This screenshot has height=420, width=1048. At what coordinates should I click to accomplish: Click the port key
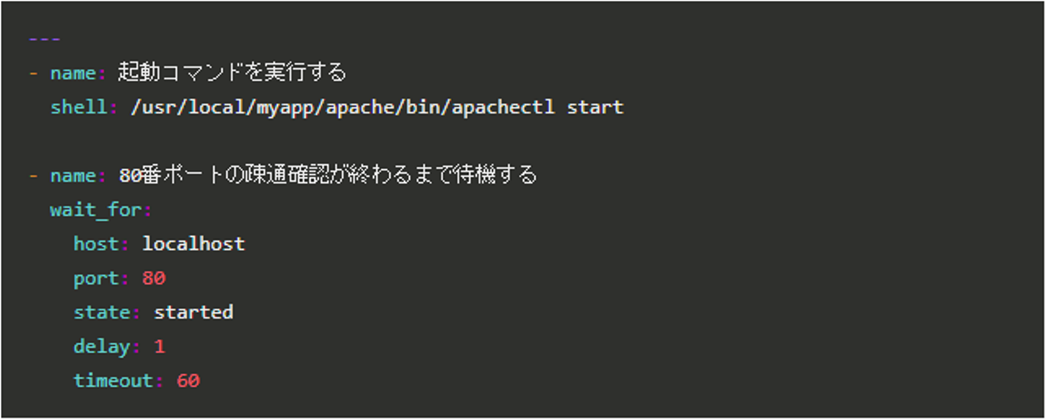click(96, 278)
